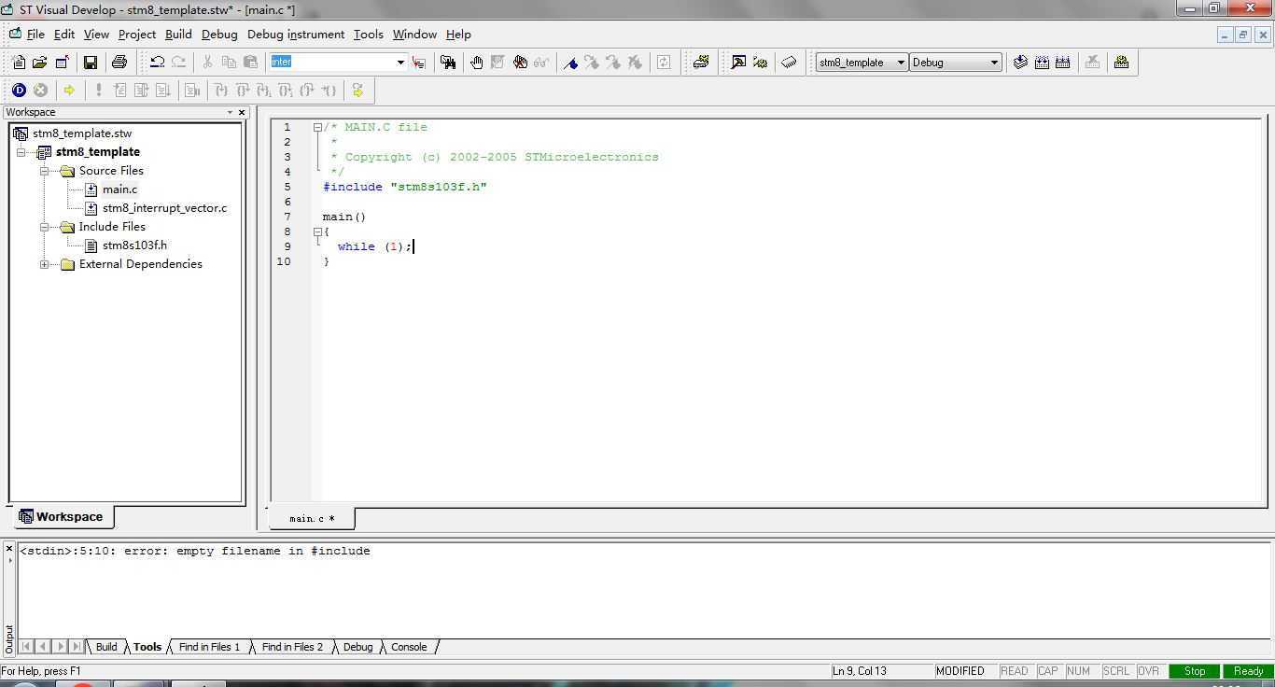Open the Help menu

[458, 35]
